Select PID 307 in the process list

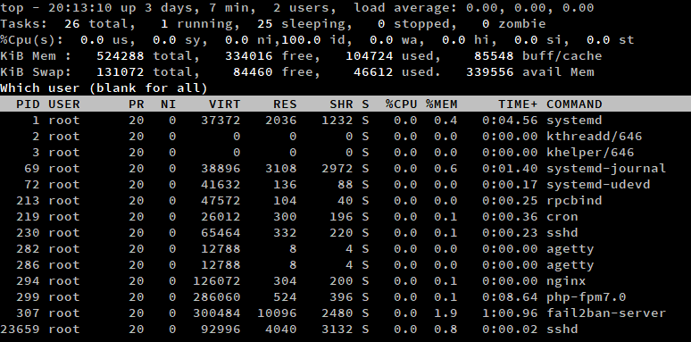(x=28, y=313)
